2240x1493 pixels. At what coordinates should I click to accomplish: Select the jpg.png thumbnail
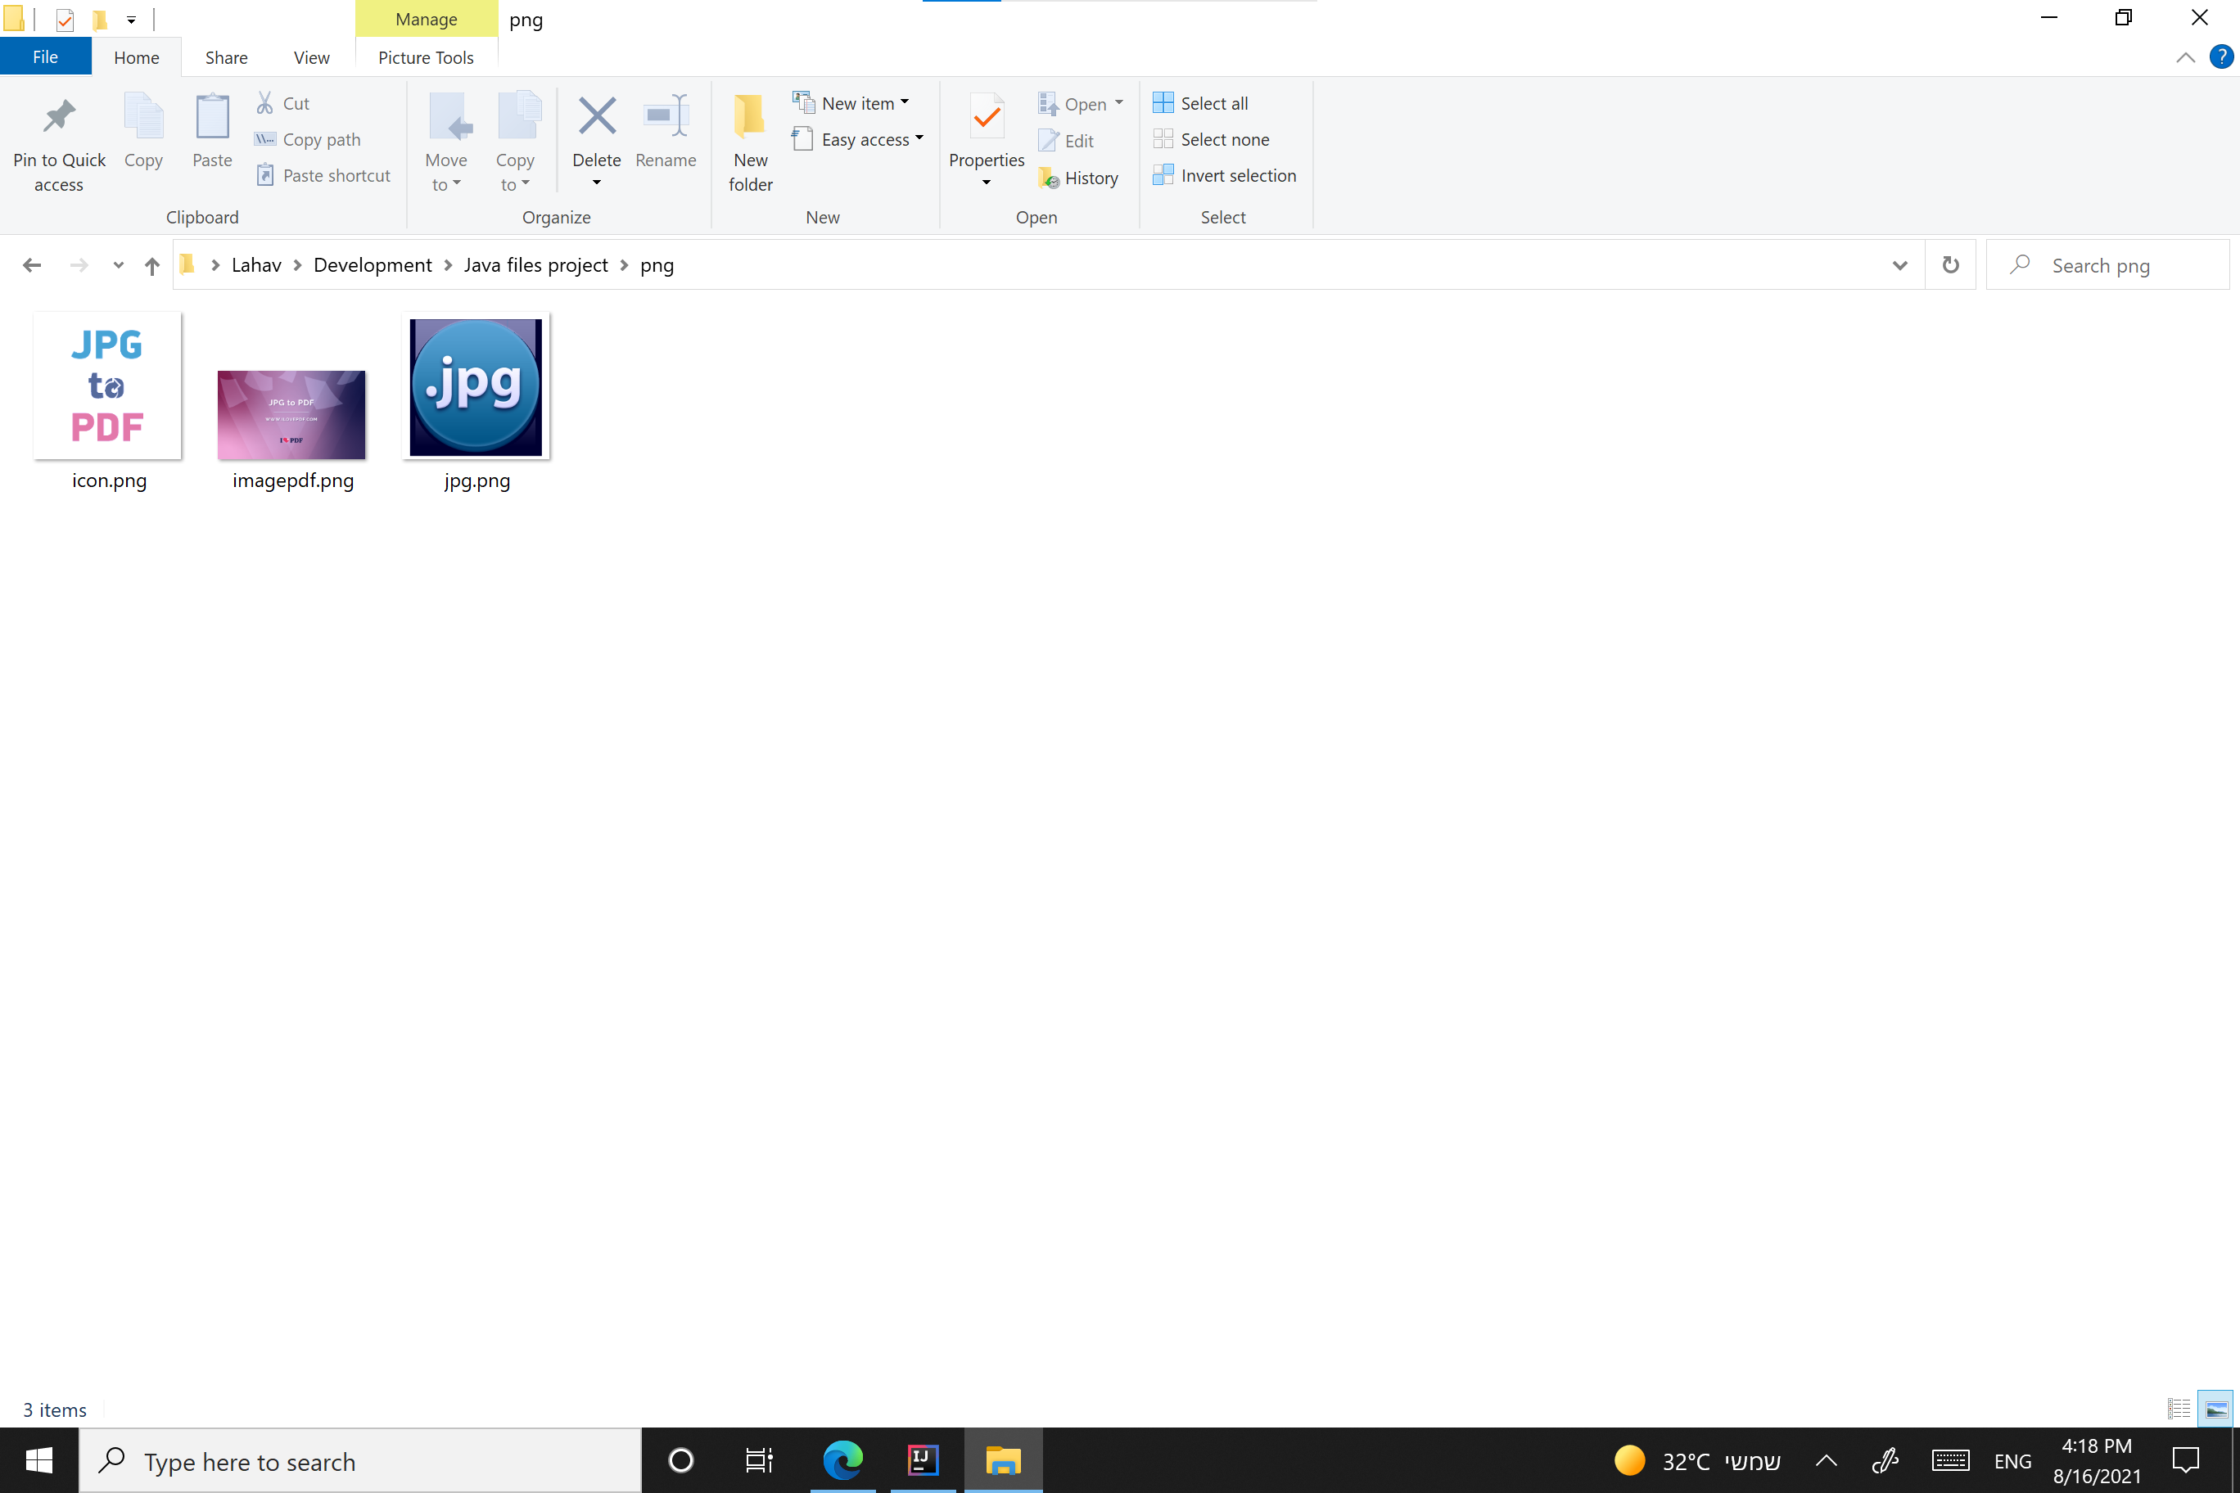pyautogui.click(x=475, y=386)
